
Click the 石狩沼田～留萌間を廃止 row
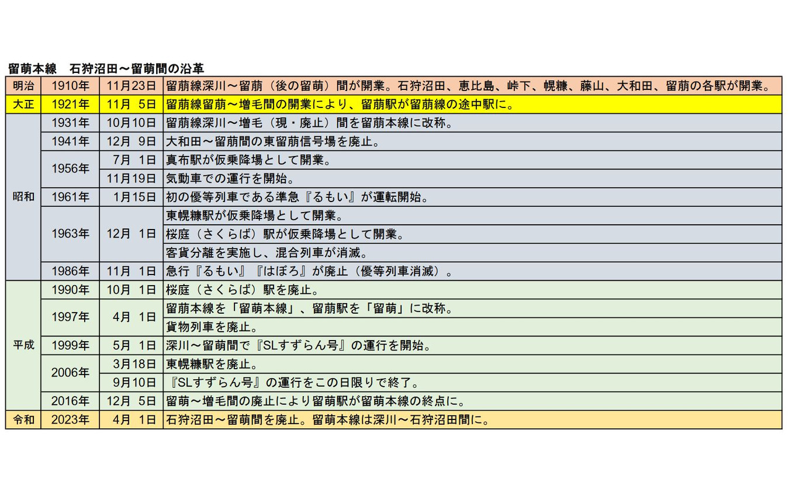472,419
